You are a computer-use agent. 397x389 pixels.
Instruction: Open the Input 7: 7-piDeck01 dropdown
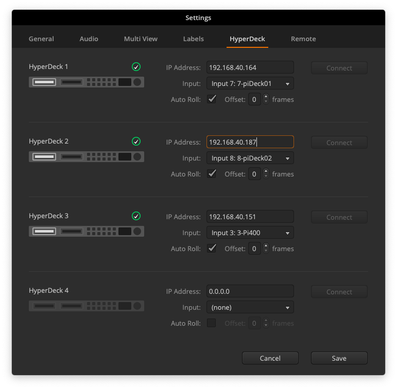click(250, 83)
